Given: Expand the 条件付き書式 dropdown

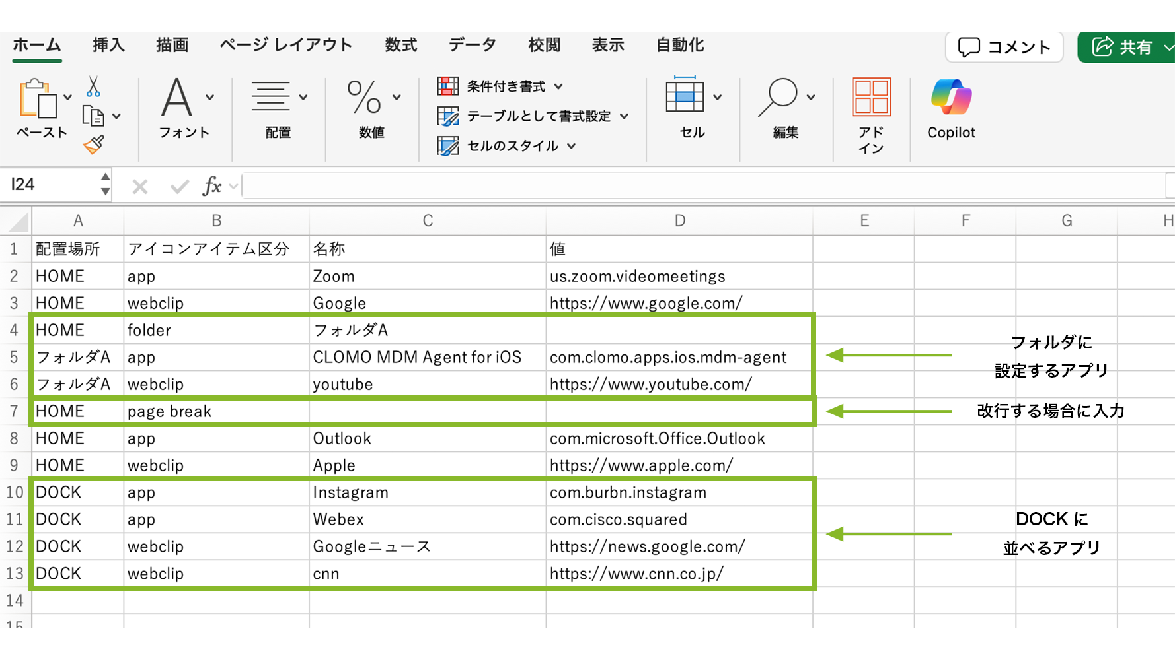Looking at the screenshot, I should point(558,86).
